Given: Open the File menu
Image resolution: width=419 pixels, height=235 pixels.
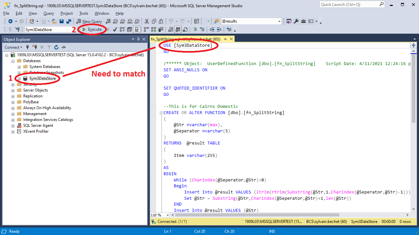Looking at the screenshot, I should pyautogui.click(x=6, y=13).
